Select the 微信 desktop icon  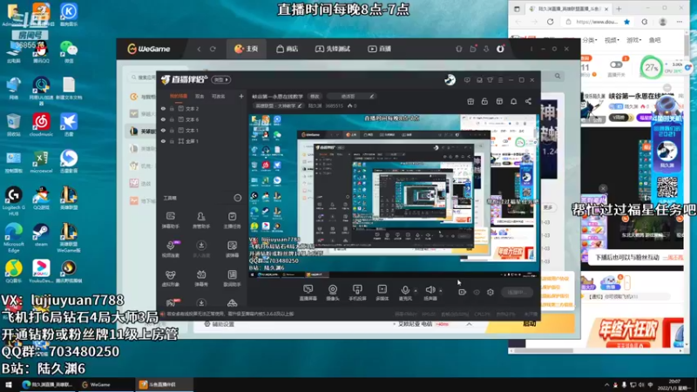(69, 52)
